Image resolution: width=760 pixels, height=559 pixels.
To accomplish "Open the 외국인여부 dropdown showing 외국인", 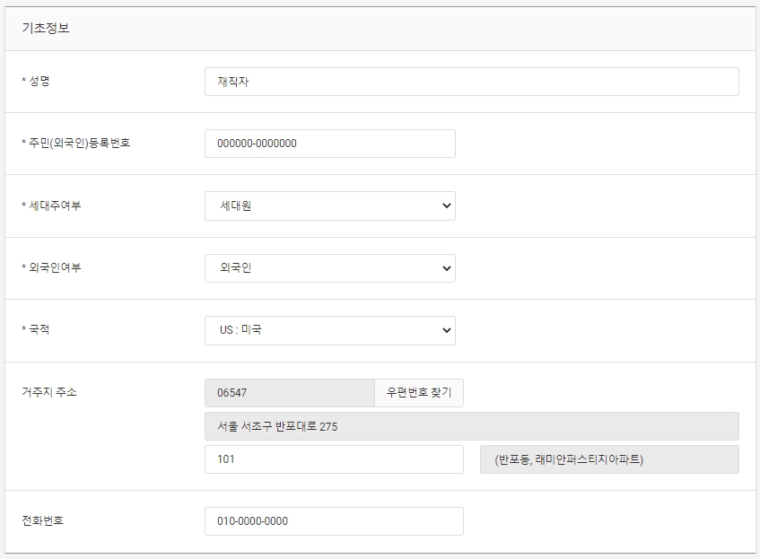I will (x=330, y=268).
